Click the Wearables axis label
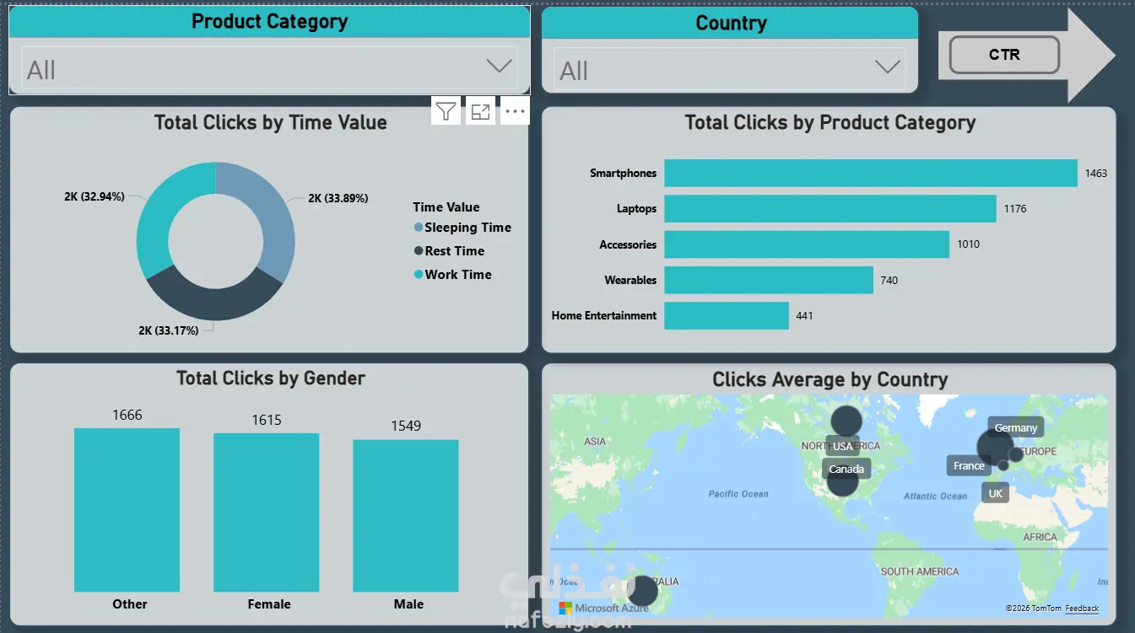The width and height of the screenshot is (1135, 633). [630, 281]
